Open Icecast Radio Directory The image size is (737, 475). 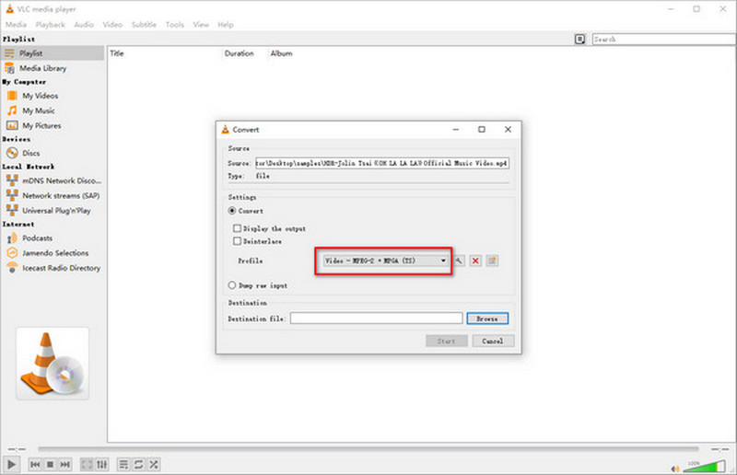point(53,268)
